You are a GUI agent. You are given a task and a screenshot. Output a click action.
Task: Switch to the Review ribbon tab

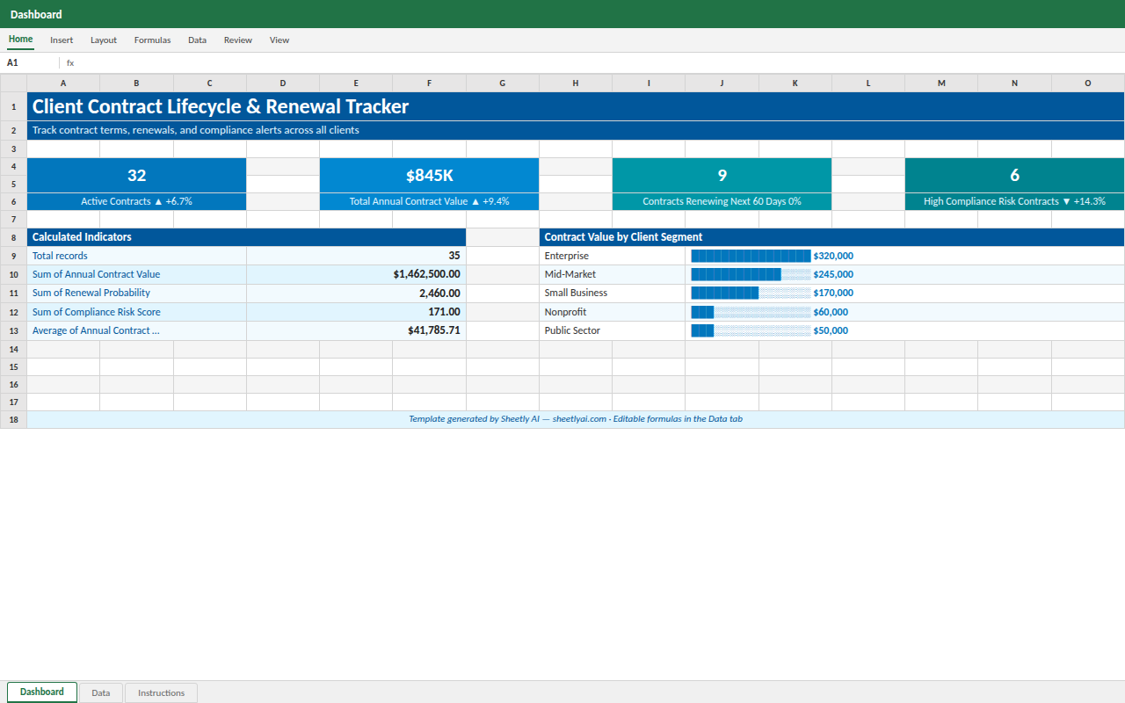237,40
